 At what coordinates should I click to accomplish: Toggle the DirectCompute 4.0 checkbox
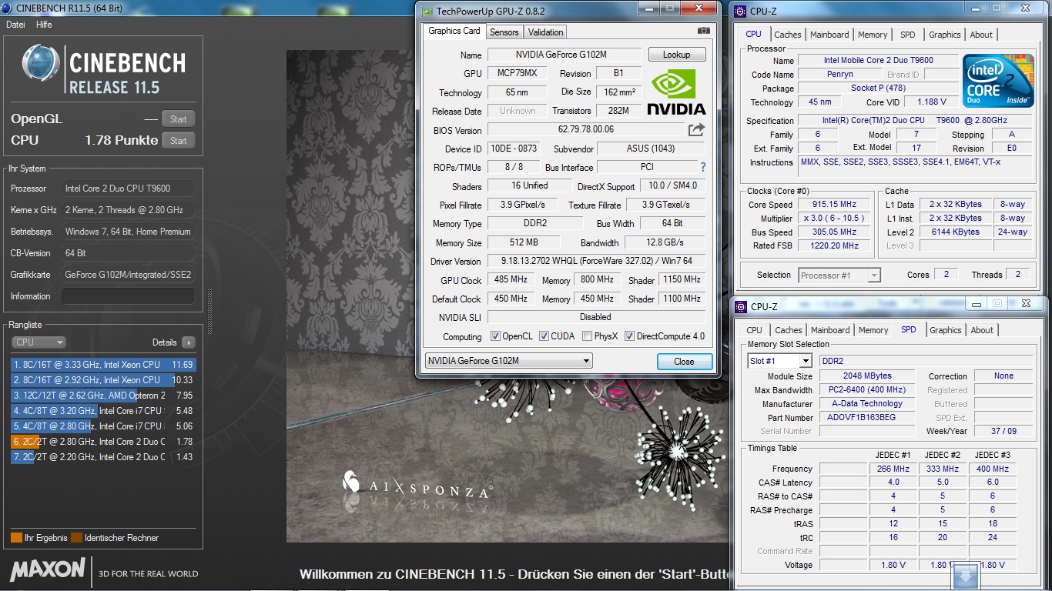point(629,336)
